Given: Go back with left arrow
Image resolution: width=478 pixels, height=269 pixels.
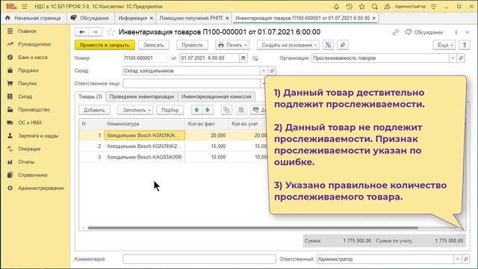Looking at the screenshot, I should point(81,32).
